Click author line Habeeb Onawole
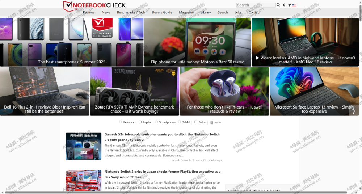Image resolution: width=362 pixels, height=194 pixels. pyautogui.click(x=196, y=160)
